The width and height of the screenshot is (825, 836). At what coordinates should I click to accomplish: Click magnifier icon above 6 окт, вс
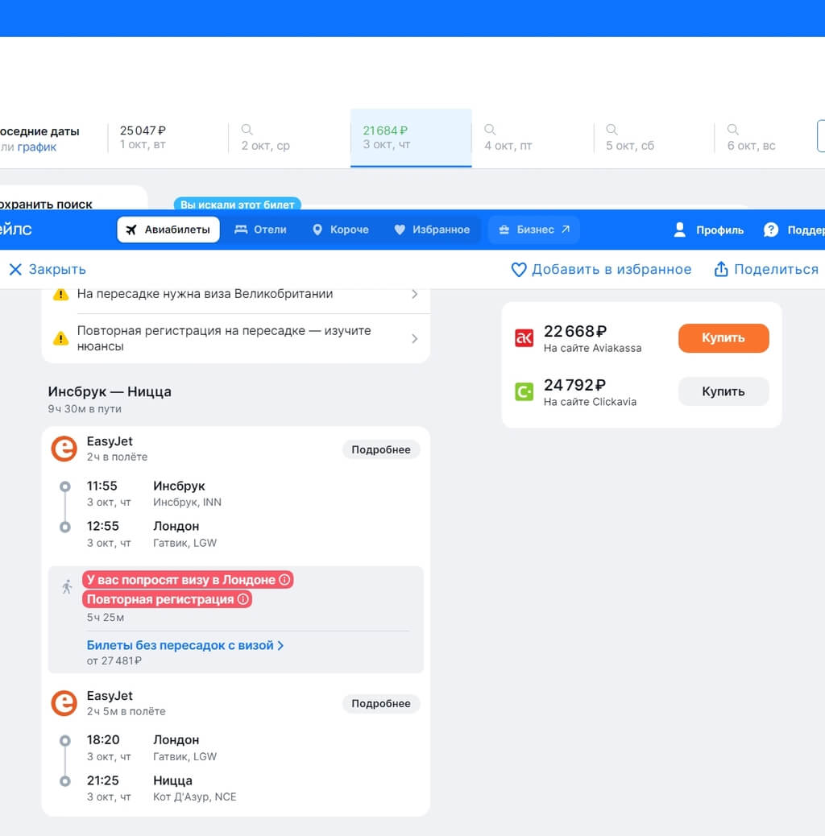click(733, 130)
